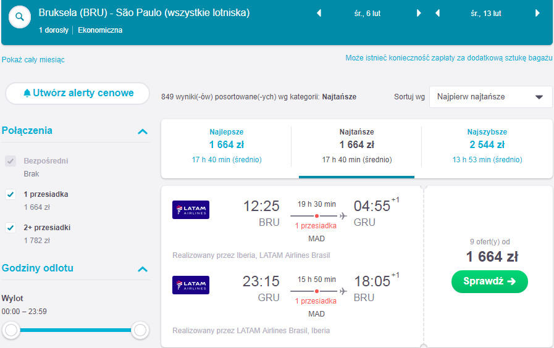This screenshot has width=554, height=348.
Task: Open the Najpierw najtańsze sort dropdown
Action: click(x=491, y=97)
